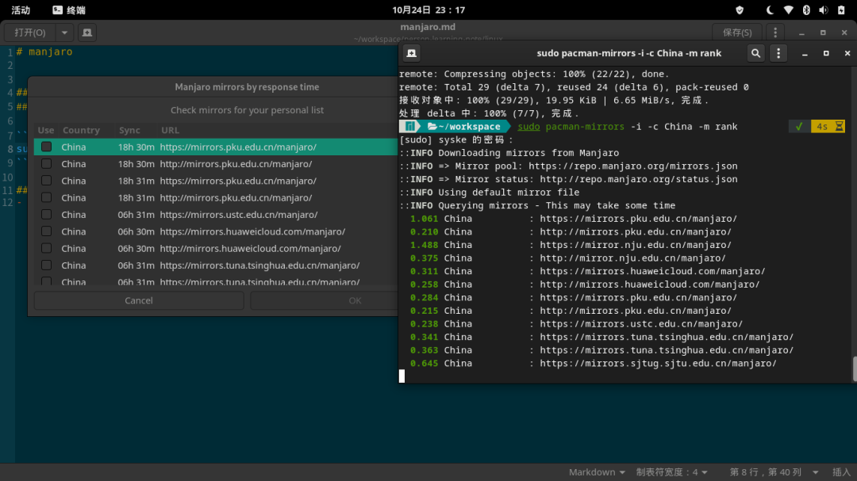Open gedit's three-dot menu button
This screenshot has height=481, width=857.
point(775,32)
